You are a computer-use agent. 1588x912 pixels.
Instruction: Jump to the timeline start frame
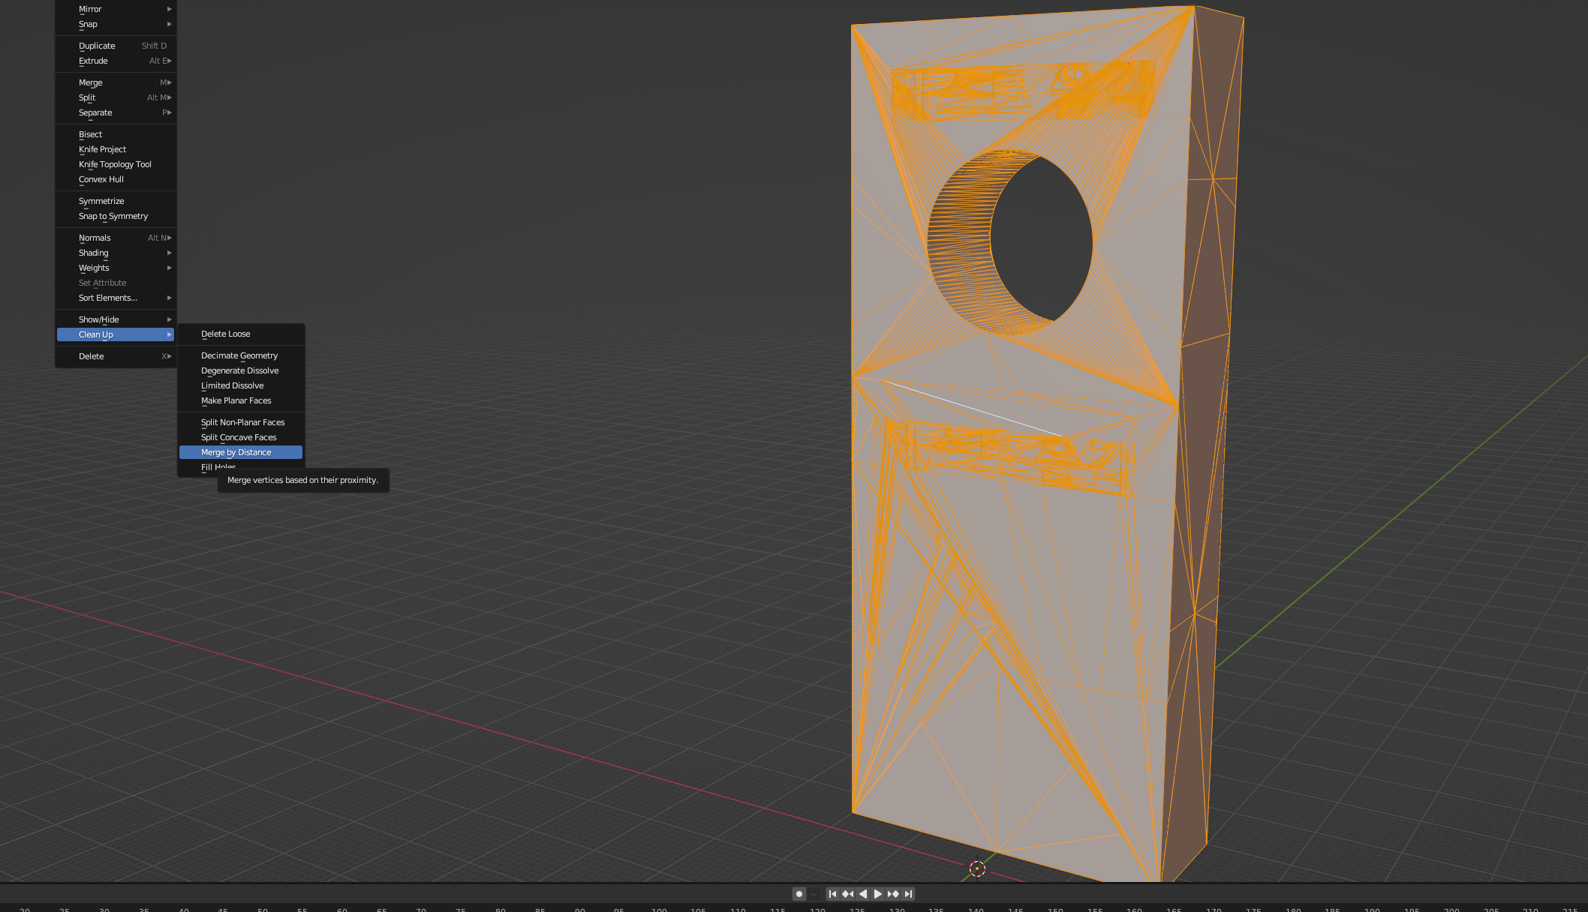[832, 894]
